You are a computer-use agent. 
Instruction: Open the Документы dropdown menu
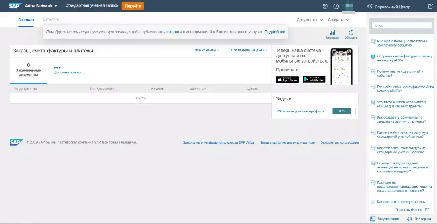pyautogui.click(x=310, y=20)
